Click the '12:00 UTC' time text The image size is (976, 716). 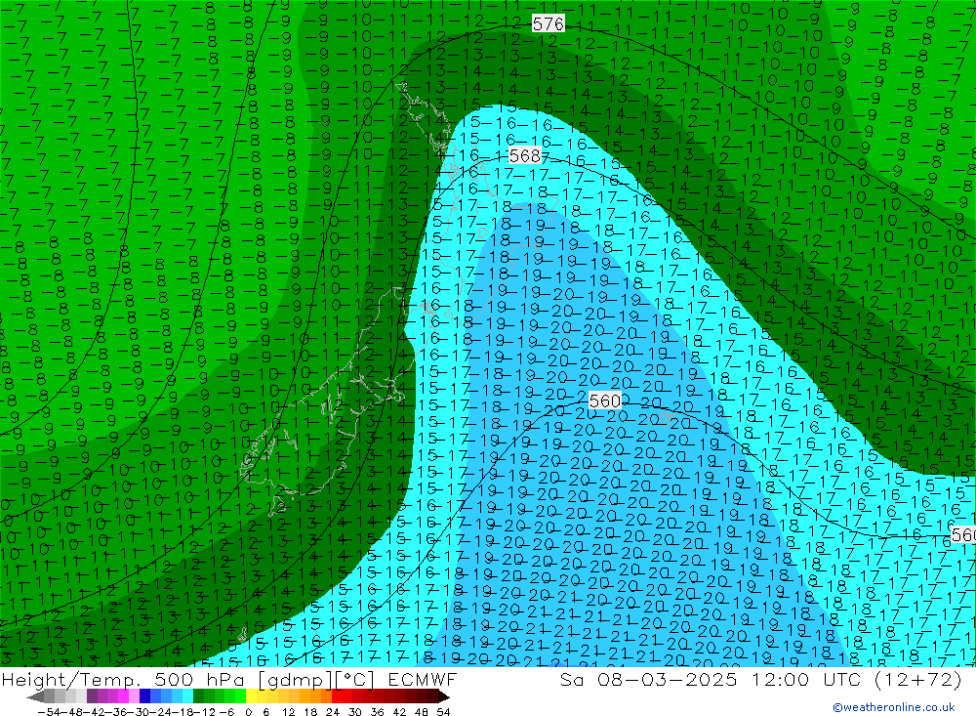click(x=807, y=679)
